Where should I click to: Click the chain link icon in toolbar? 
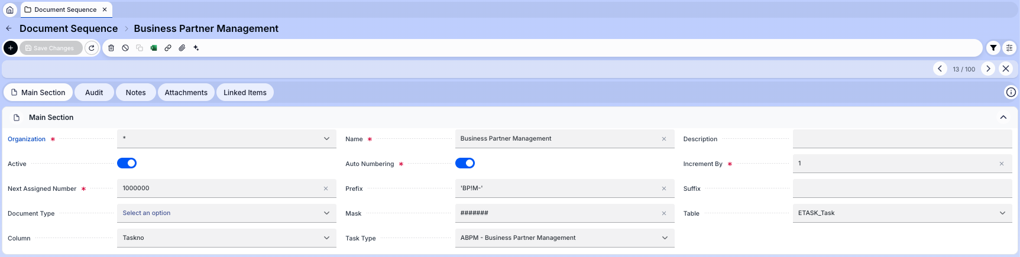tap(168, 48)
